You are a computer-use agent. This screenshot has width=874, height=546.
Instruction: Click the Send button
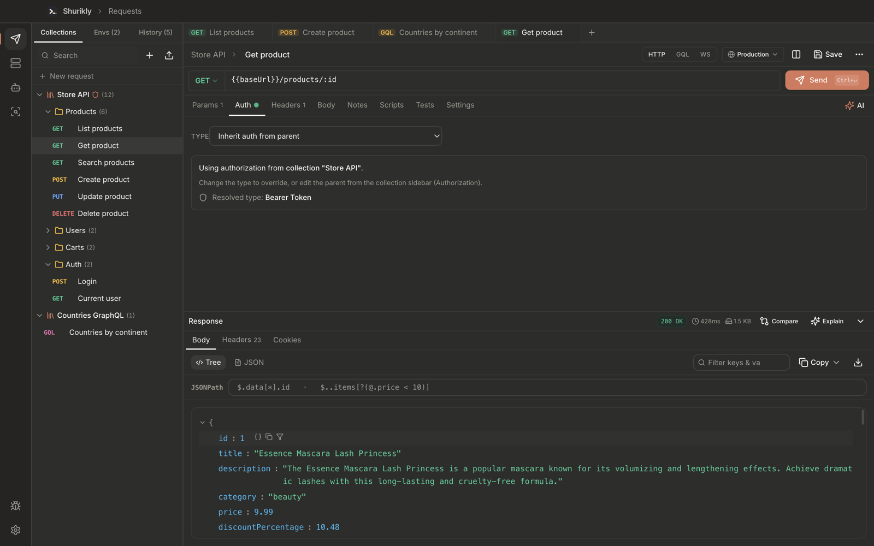(826, 80)
